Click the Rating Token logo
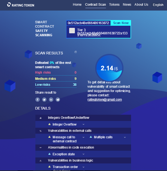167x171 pixels. [x=21, y=5]
